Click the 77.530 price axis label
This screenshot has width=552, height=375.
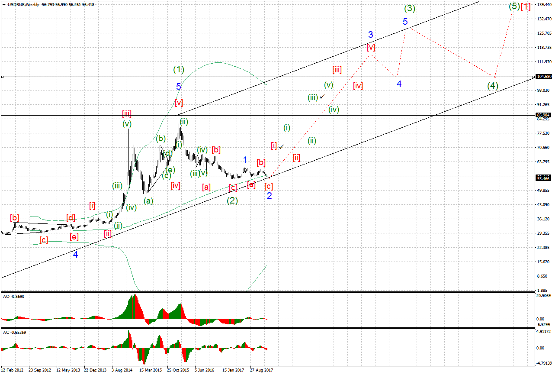point(543,133)
